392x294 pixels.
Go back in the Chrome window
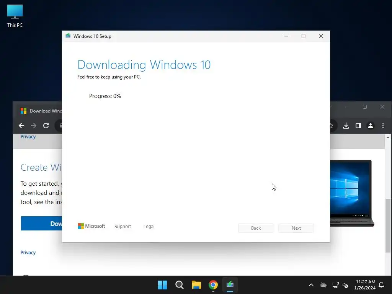point(21,126)
